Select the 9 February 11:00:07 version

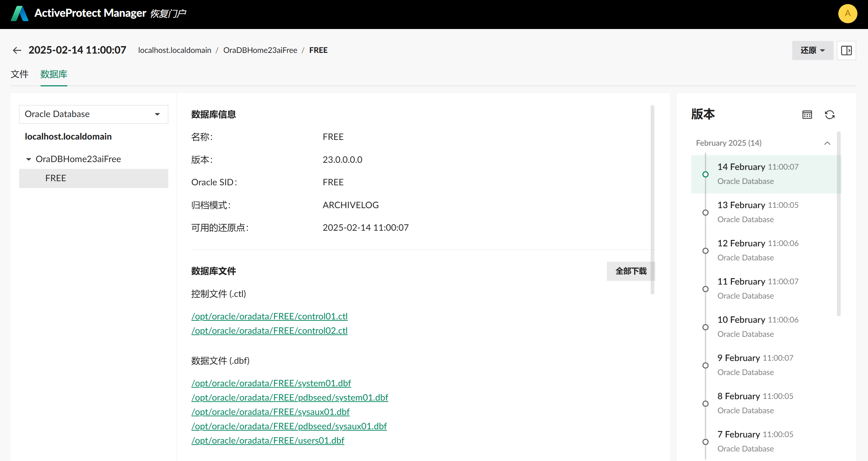point(766,365)
